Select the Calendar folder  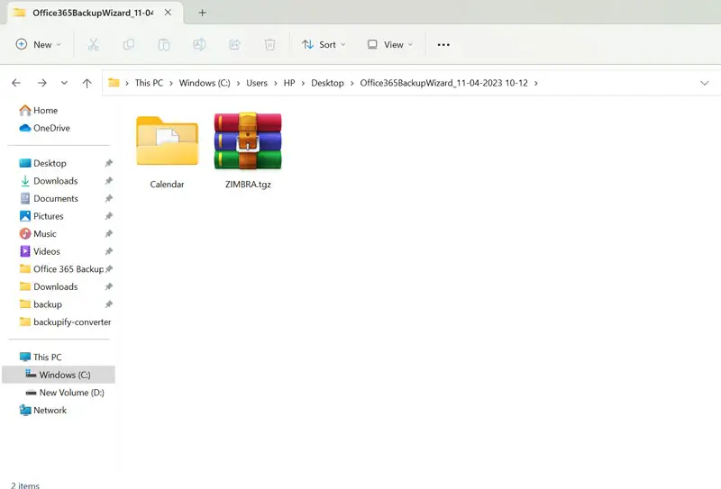coord(167,151)
